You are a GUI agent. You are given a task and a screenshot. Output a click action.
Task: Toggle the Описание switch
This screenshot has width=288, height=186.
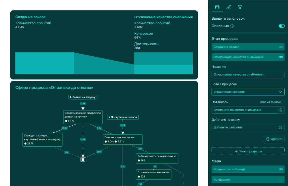281,26
